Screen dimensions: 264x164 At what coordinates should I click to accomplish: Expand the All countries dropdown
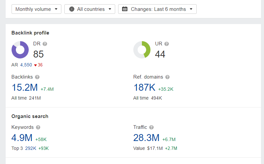pyautogui.click(x=90, y=9)
